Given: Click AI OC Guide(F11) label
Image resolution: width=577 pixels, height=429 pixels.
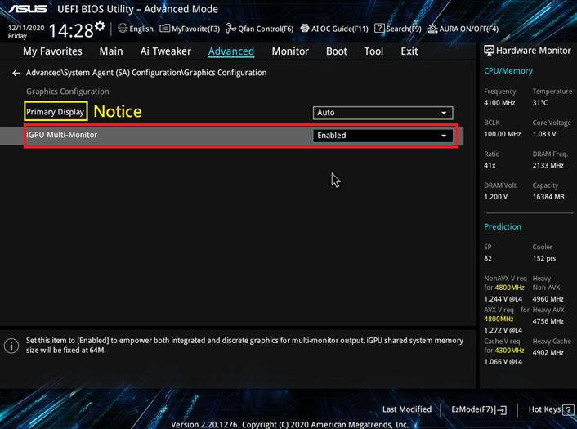Looking at the screenshot, I should (340, 29).
